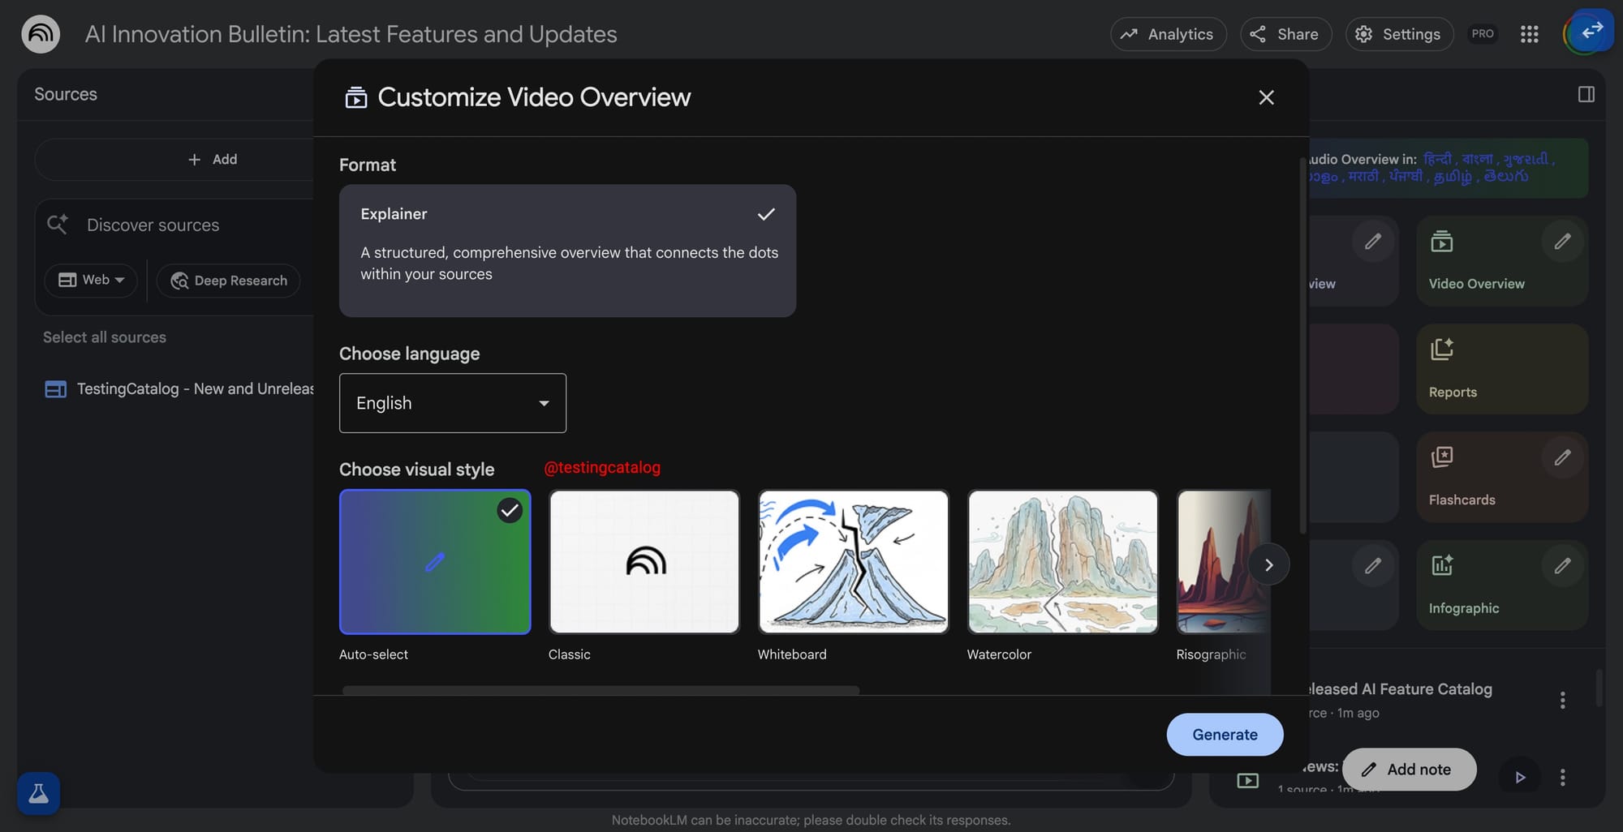Viewport: 1623px width, 832px height.
Task: Expand the English language dropdown
Action: pos(452,403)
